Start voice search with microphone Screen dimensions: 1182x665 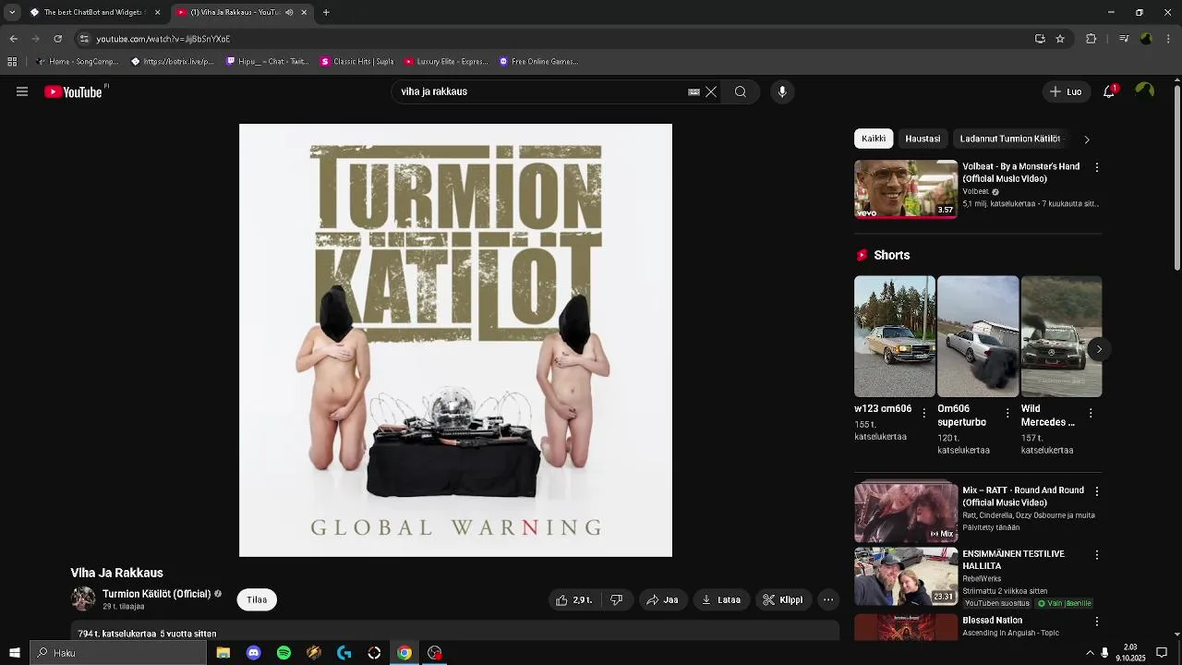pos(782,91)
